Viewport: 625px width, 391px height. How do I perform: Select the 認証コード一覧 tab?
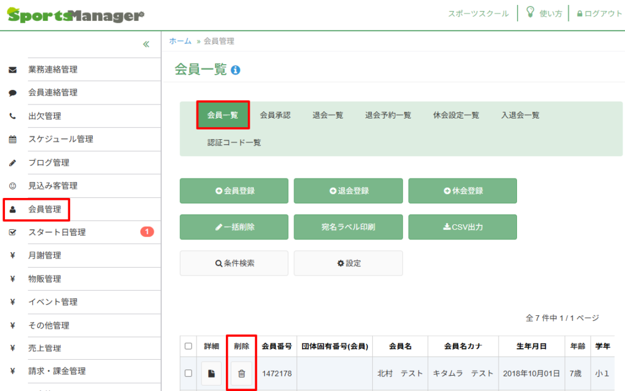click(234, 142)
